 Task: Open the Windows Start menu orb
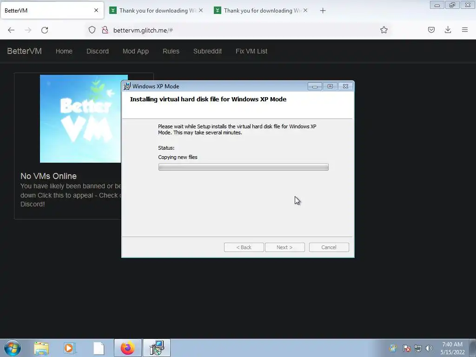point(13,348)
